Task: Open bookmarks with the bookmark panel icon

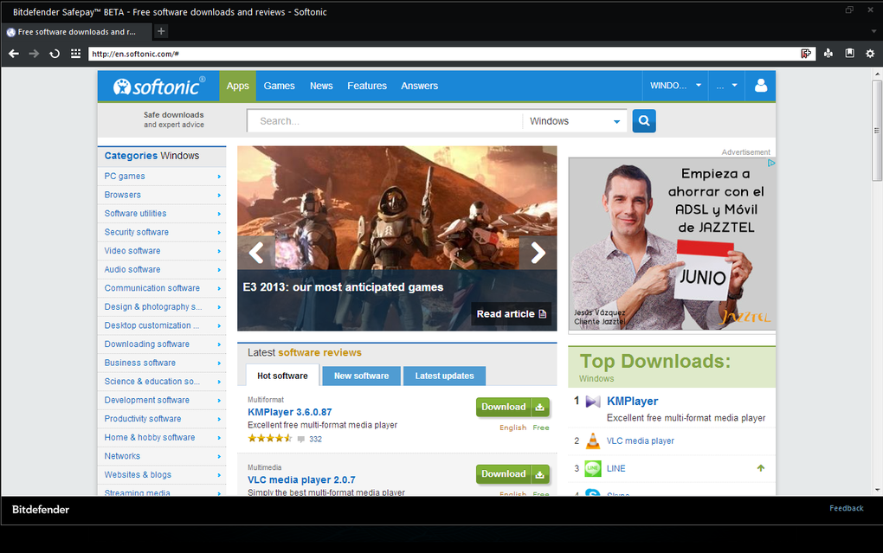Action: (849, 53)
